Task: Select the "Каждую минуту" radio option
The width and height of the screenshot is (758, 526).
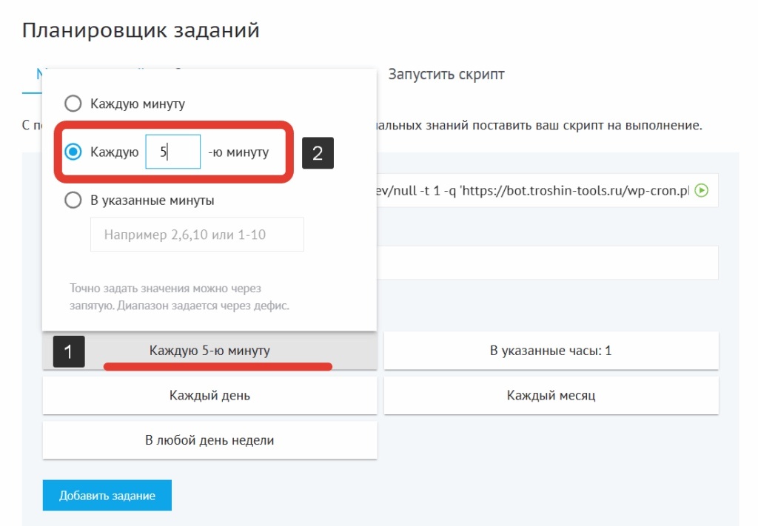Action: point(73,104)
